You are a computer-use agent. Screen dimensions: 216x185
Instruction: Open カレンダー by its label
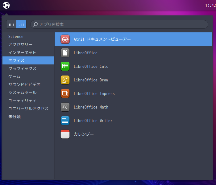coord(84,134)
